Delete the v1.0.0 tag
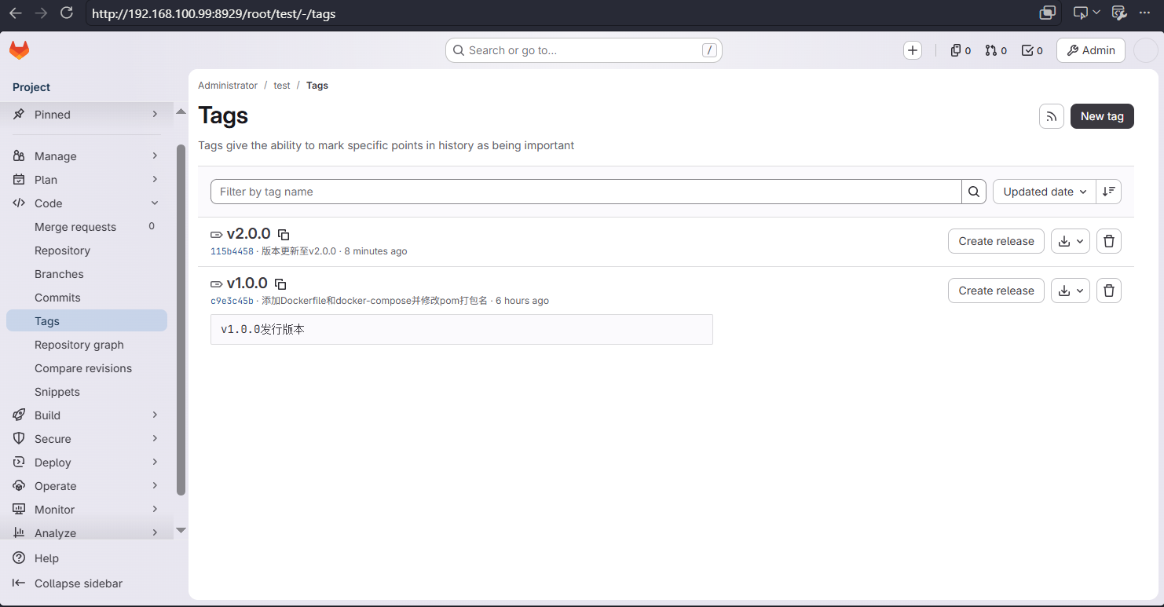1164x607 pixels. pos(1109,291)
